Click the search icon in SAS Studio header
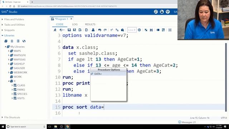The image size is (229, 129). point(156,12)
